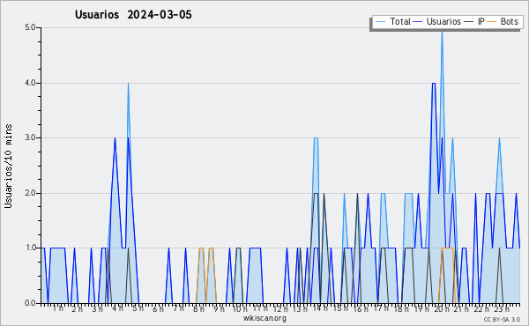This screenshot has width=529, height=326.
Task: Click the '1.0' y-axis label
Action: [x=30, y=248]
